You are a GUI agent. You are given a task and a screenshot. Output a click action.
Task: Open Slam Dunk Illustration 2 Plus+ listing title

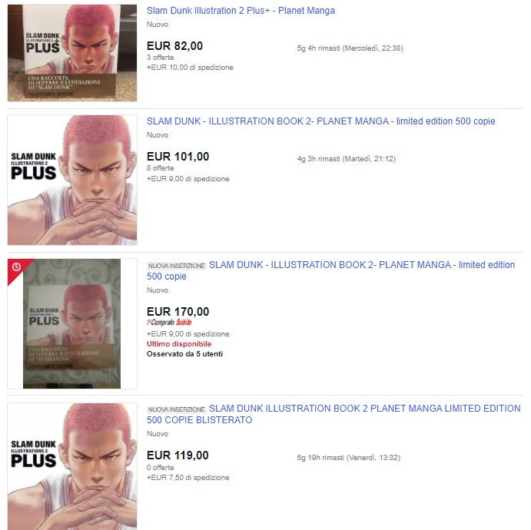pyautogui.click(x=241, y=11)
